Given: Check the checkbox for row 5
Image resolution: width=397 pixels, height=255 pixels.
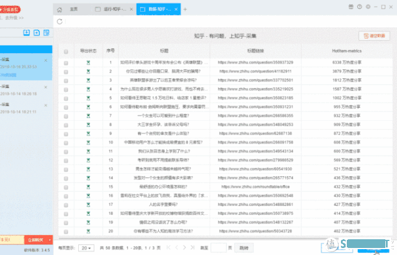Looking at the screenshot, I should 66,98.
